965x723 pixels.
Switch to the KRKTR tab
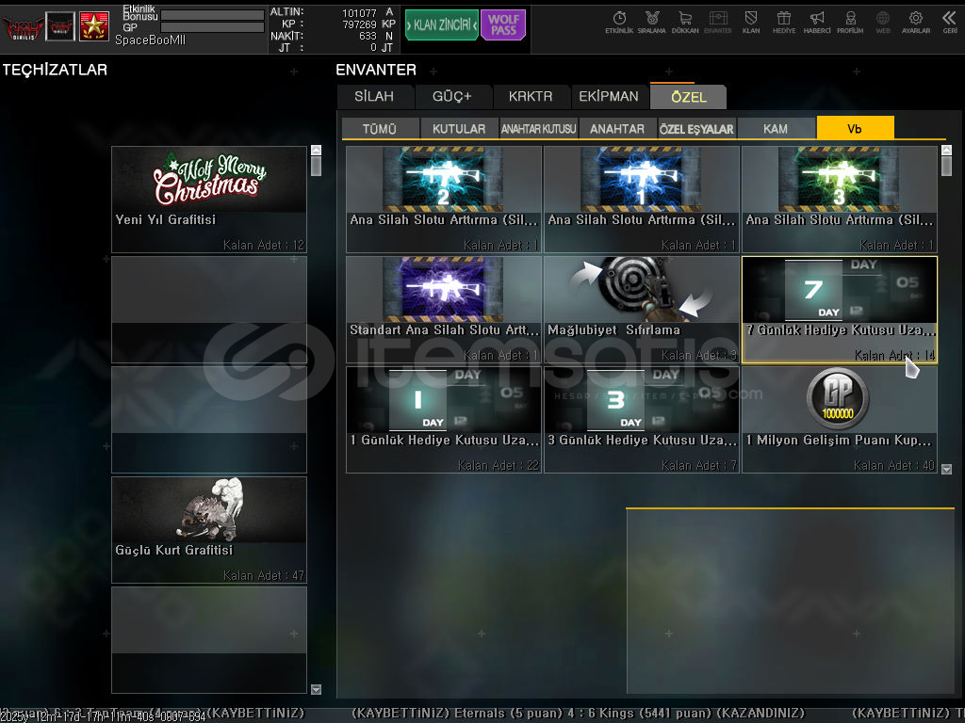(x=531, y=97)
